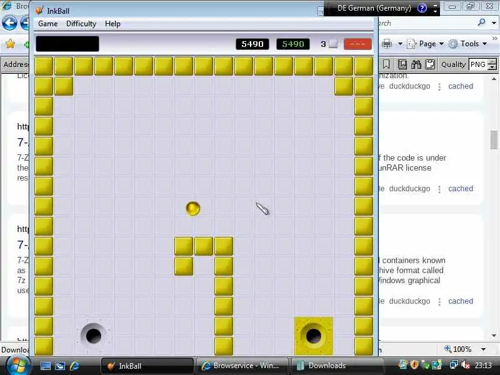Screen dimensions: 500x375
Task: Click the Quality stepper down arrow
Action: (492, 67)
